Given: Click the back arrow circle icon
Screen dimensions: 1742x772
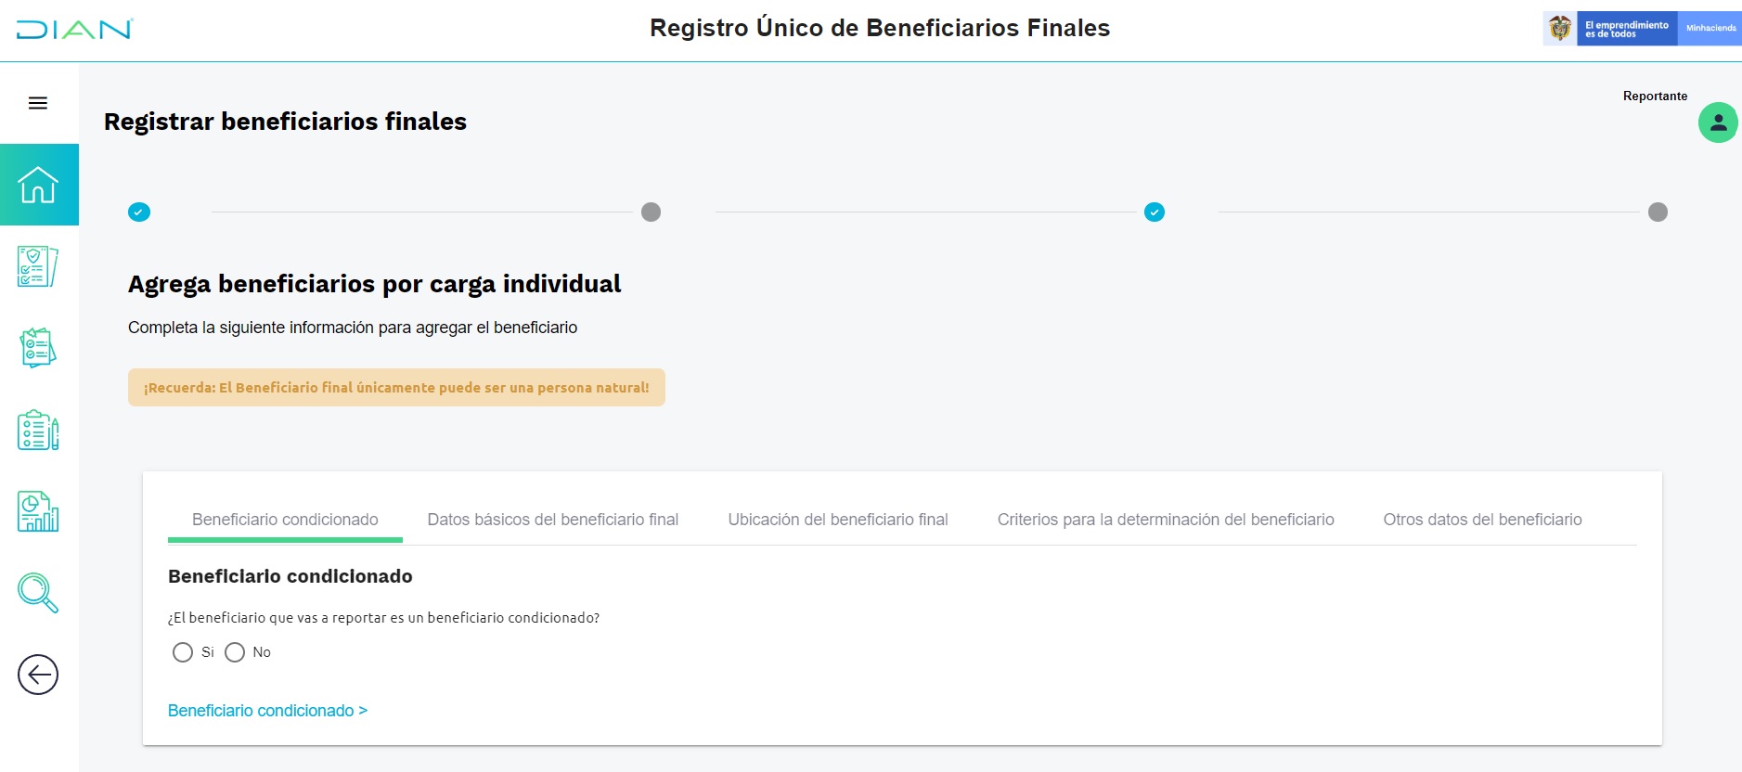Looking at the screenshot, I should 38,675.
